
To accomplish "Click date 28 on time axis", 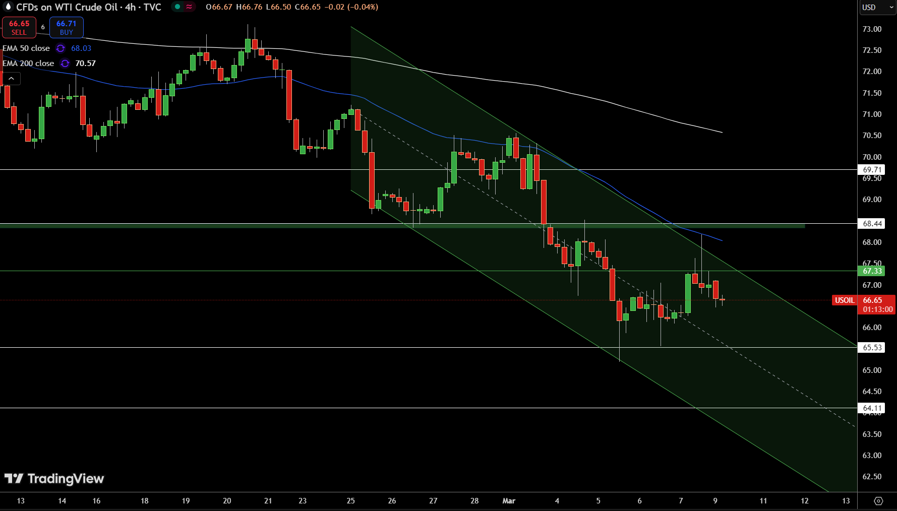I will click(474, 501).
